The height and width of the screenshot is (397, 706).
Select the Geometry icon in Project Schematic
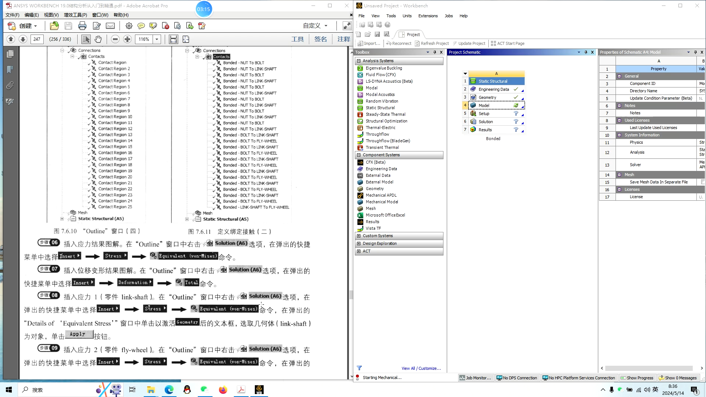[x=473, y=97]
